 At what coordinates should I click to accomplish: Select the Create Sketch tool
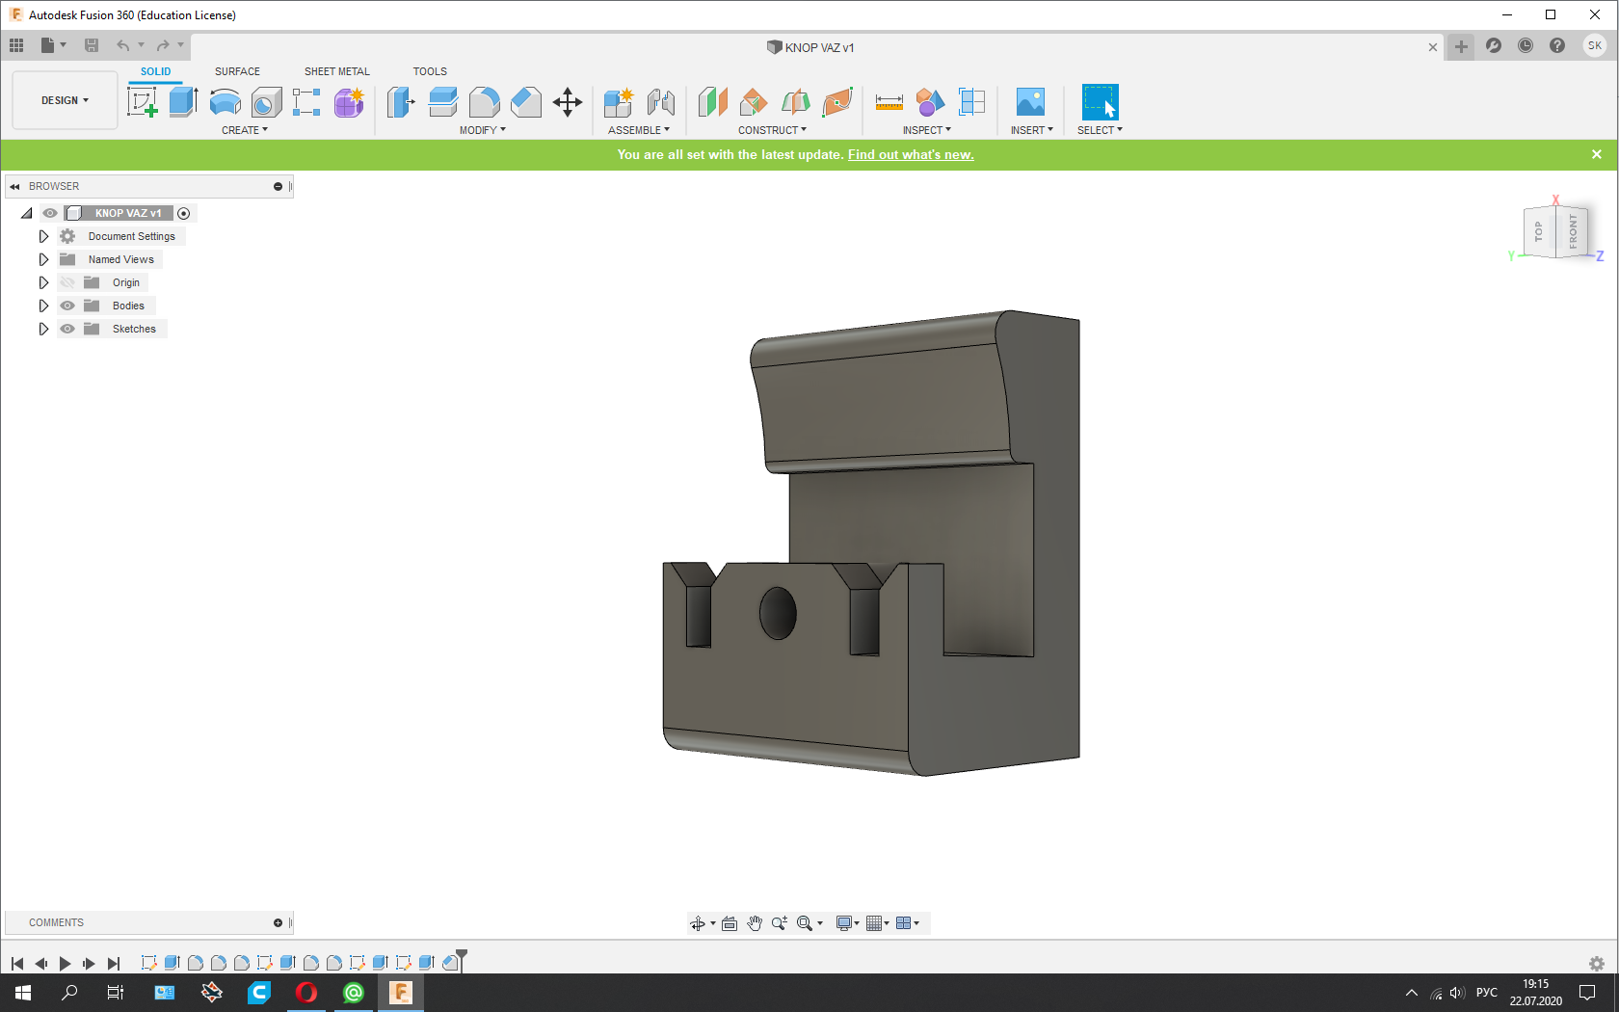click(142, 102)
